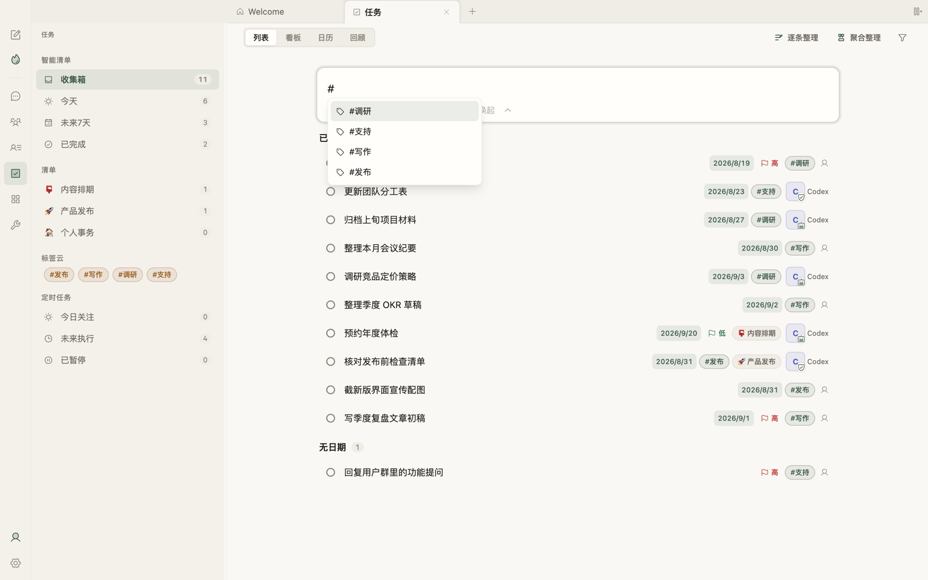Open the 未来执行 scheduled list
This screenshot has width=928, height=580.
tap(128, 339)
